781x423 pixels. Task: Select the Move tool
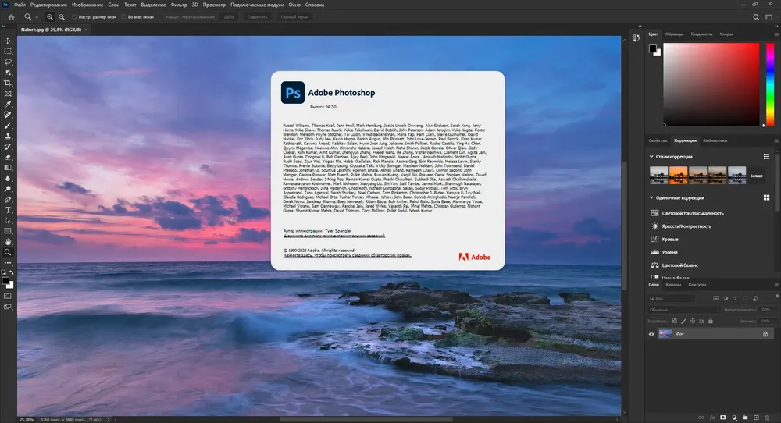click(8, 41)
